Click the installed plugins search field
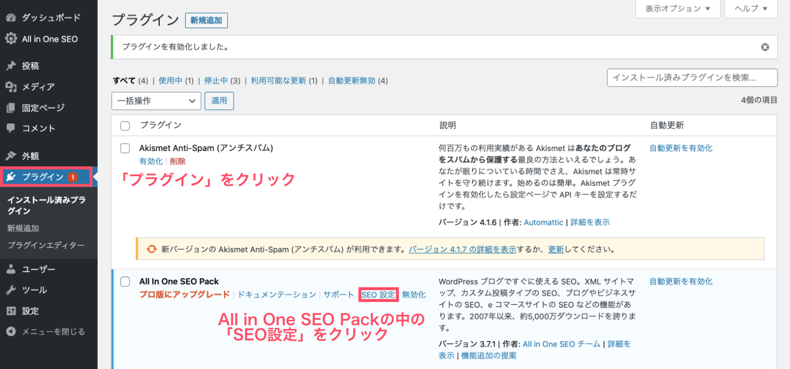 point(691,78)
